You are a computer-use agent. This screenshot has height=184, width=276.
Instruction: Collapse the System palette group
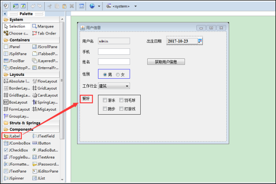pyautogui.click(x=31, y=19)
